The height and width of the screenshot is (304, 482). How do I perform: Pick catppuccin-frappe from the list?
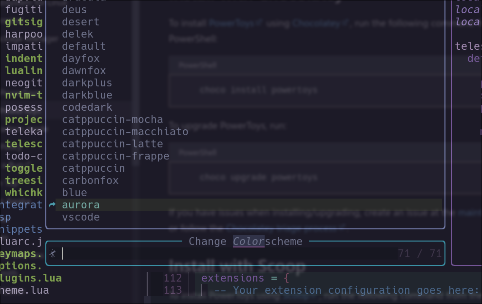coord(116,156)
